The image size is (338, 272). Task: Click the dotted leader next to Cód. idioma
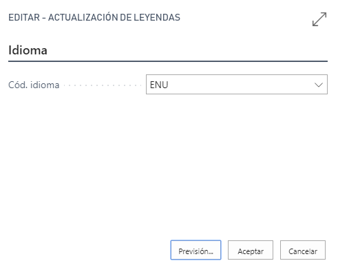click(x=103, y=85)
